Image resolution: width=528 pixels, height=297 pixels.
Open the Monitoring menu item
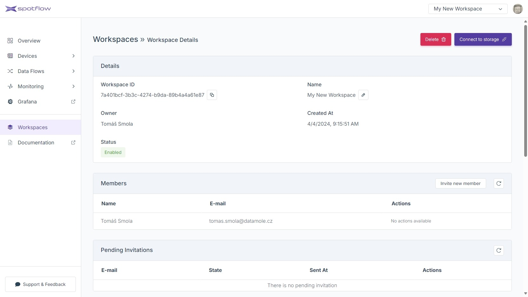pyautogui.click(x=41, y=86)
